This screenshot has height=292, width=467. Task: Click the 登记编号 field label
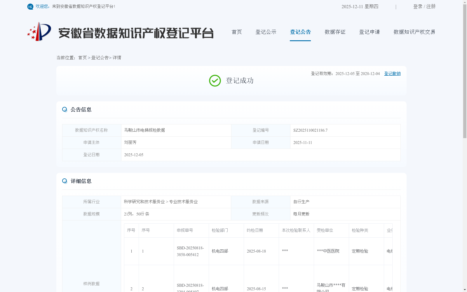[x=261, y=130]
